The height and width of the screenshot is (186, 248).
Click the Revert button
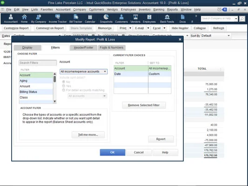pos(161,139)
